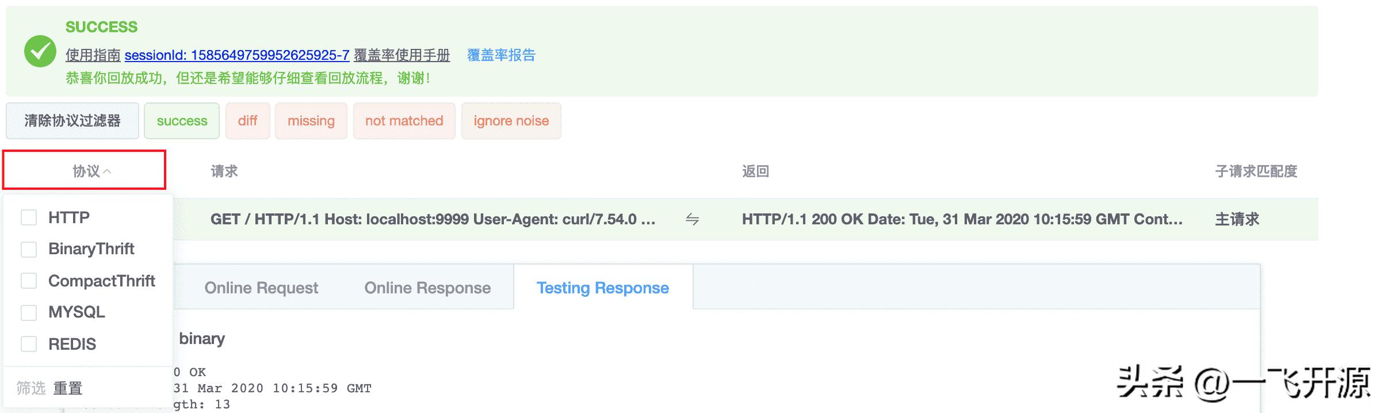This screenshot has width=1384, height=413.
Task: Click the SUCCESS heading text
Action: 101,27
